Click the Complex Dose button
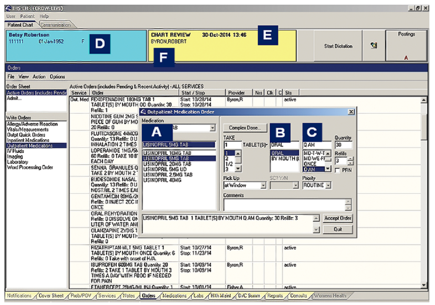Image resolution: width=435 pixels, height=305 pixels. point(245,128)
